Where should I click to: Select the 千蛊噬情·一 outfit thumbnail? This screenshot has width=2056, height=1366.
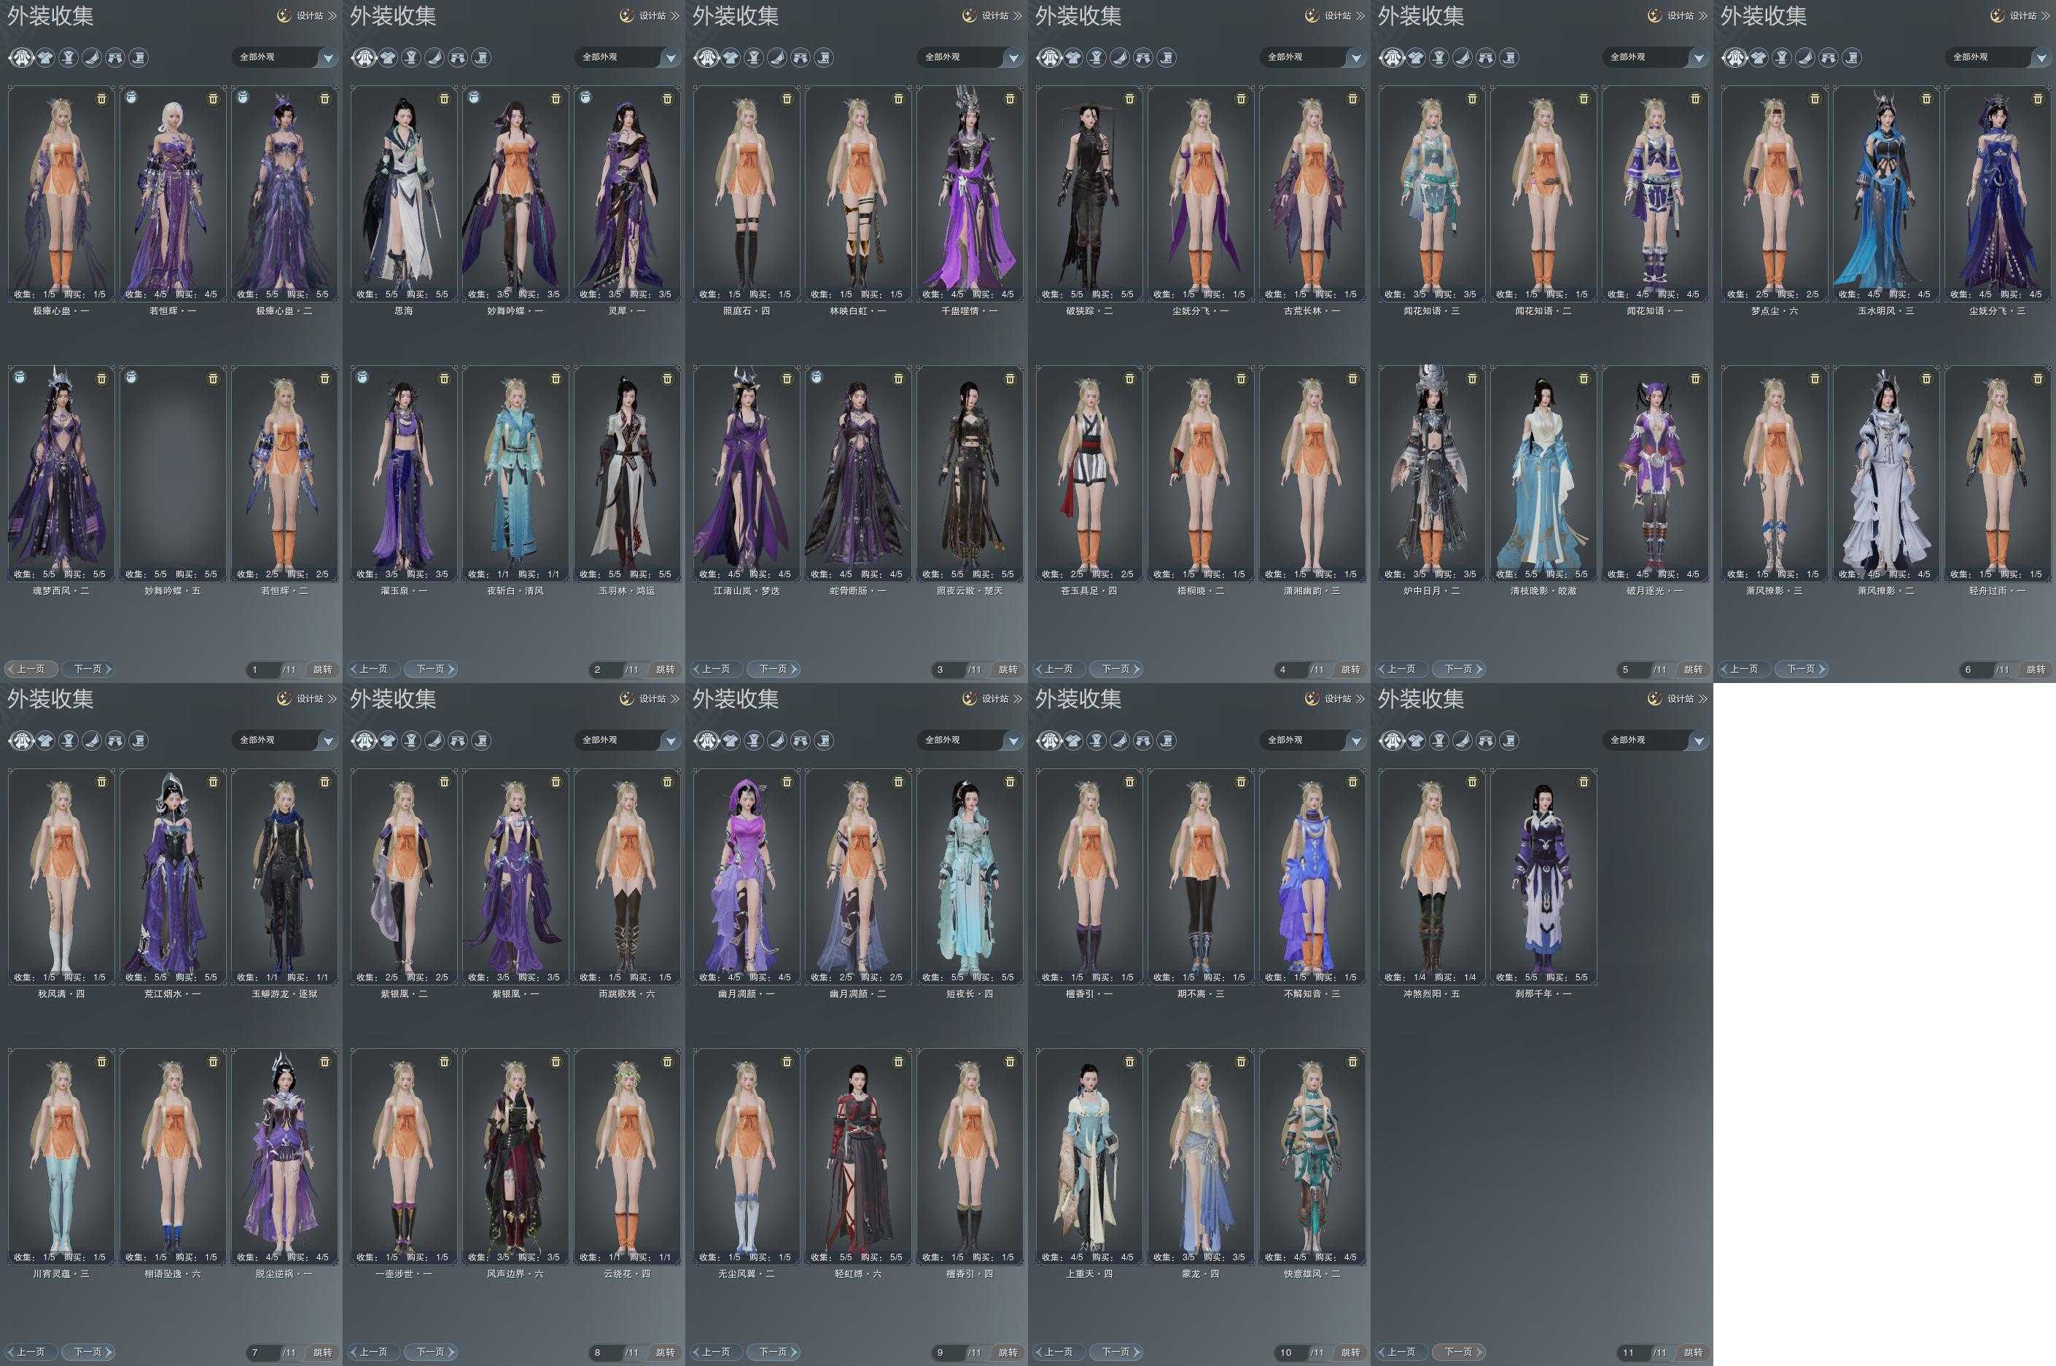(x=970, y=192)
